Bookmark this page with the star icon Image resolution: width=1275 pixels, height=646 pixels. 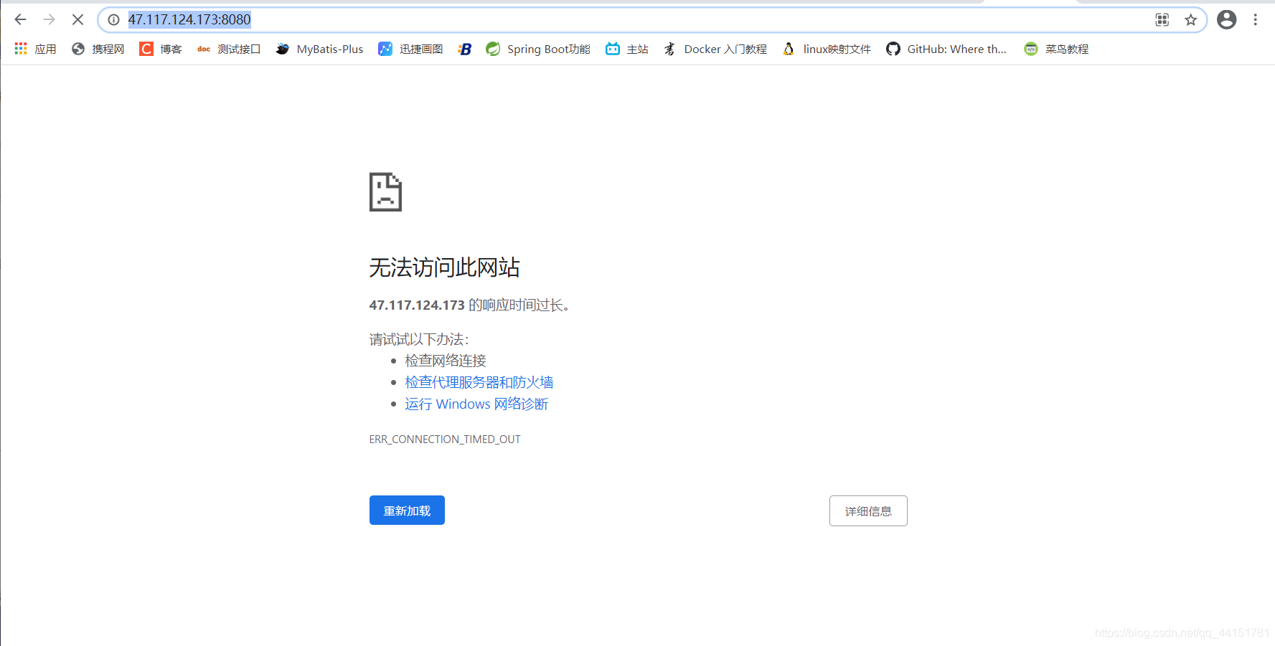click(1190, 19)
